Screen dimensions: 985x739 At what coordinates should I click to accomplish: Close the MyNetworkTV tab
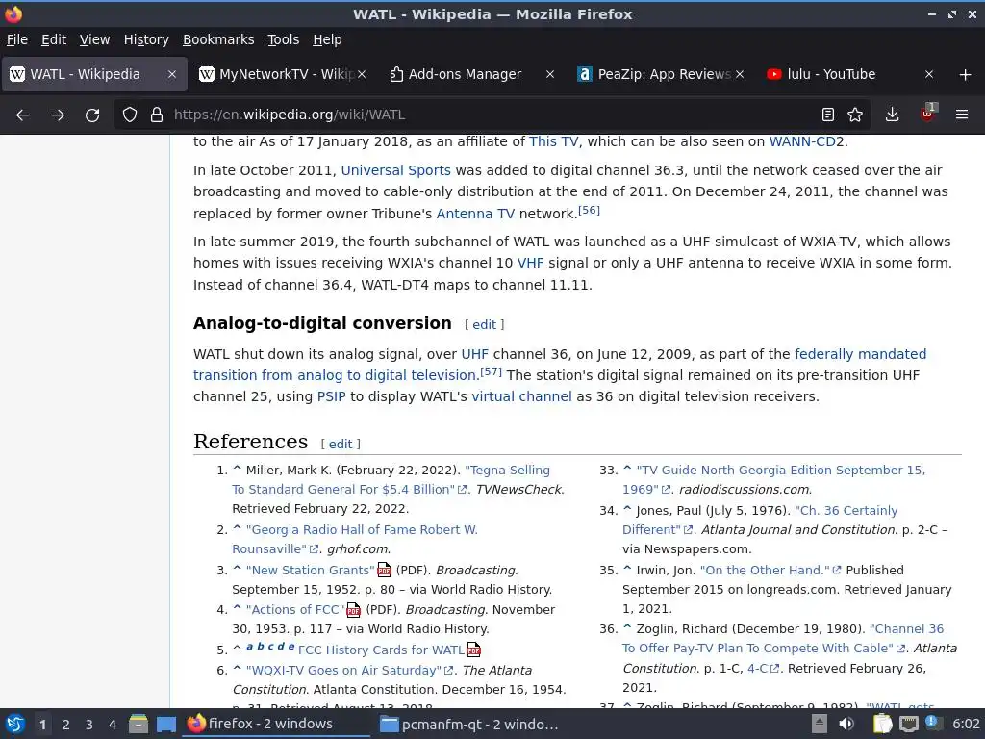(x=362, y=74)
